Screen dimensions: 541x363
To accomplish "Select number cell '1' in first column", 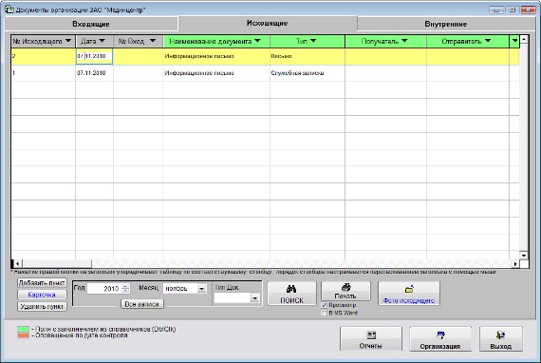I will tap(43, 73).
